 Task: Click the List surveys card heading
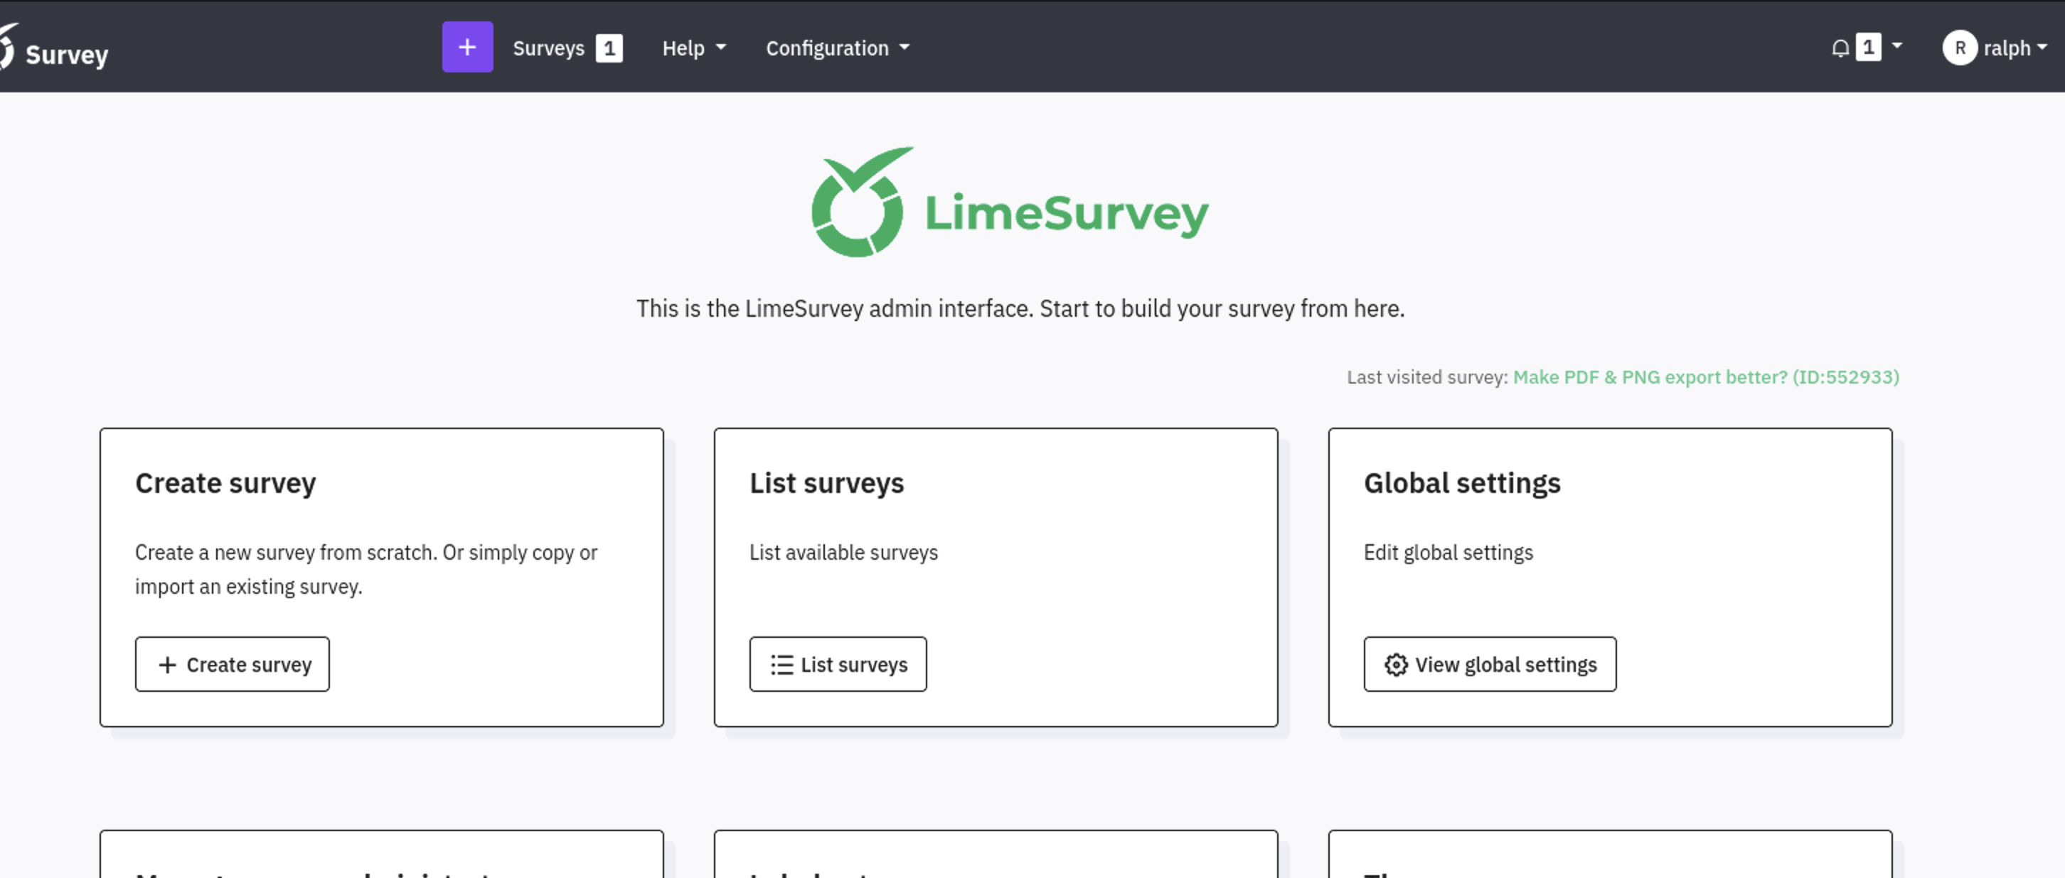pos(826,483)
